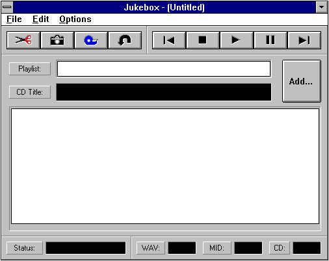This screenshot has width=329, height=261.
Task: Click inside the Playlist text field
Action: click(x=164, y=69)
